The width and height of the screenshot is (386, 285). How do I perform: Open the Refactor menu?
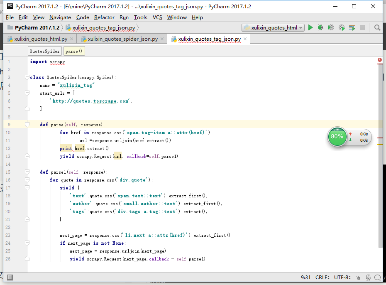tap(104, 17)
